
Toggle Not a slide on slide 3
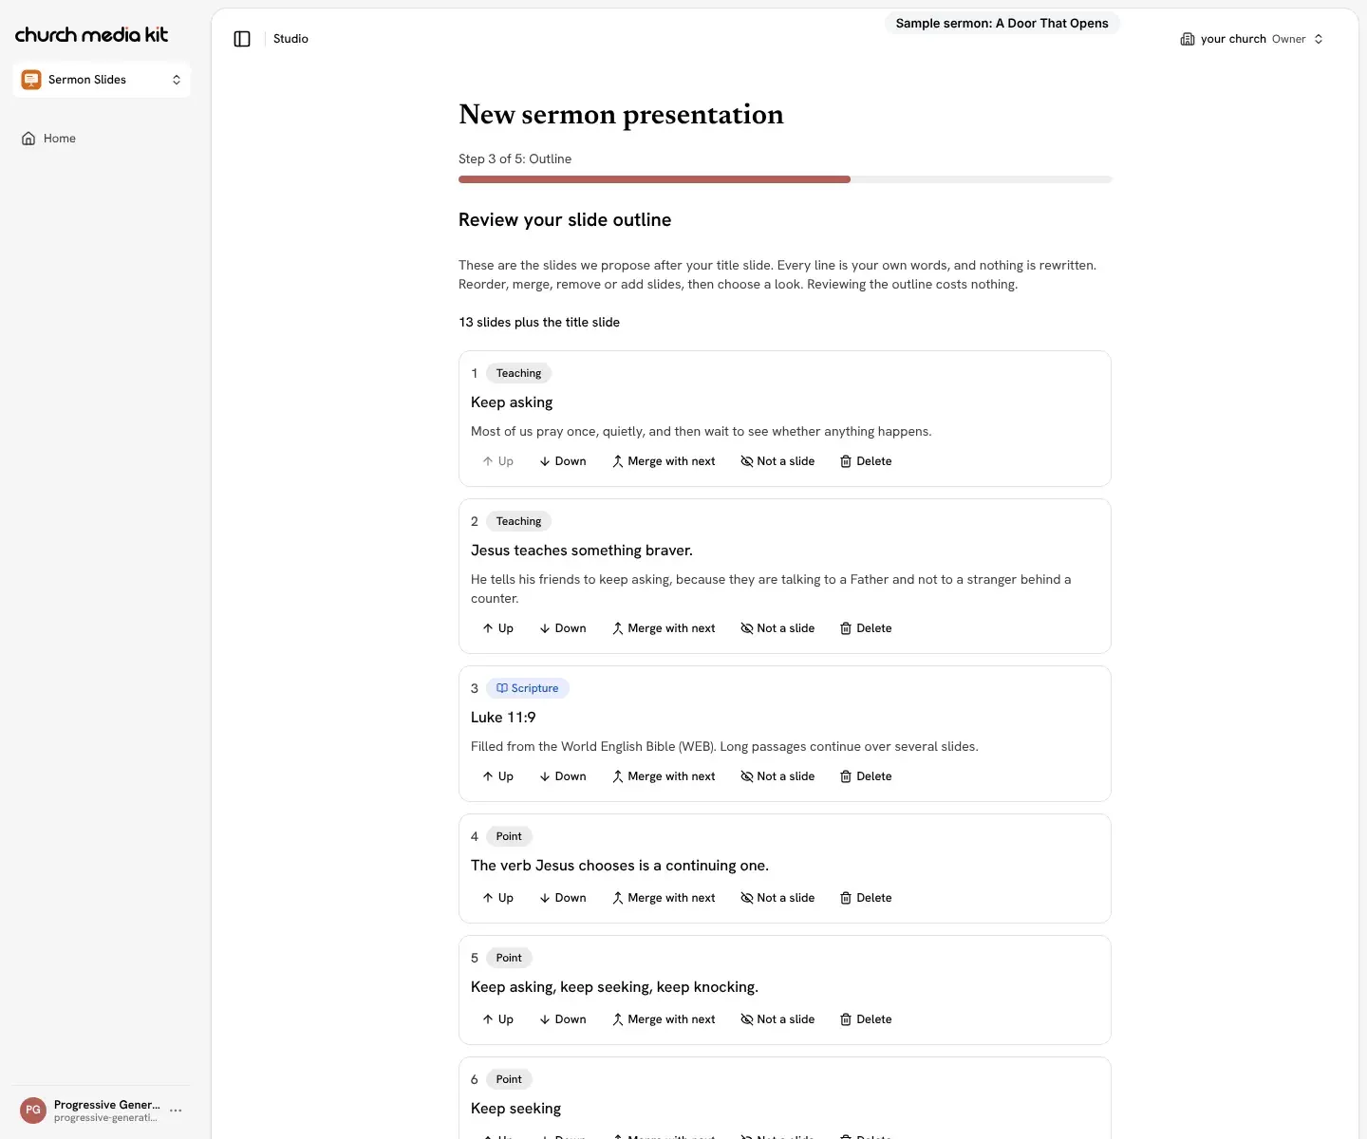(x=777, y=776)
